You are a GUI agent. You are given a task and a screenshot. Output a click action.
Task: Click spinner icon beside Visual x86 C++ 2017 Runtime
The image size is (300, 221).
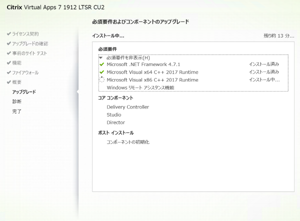(102, 79)
